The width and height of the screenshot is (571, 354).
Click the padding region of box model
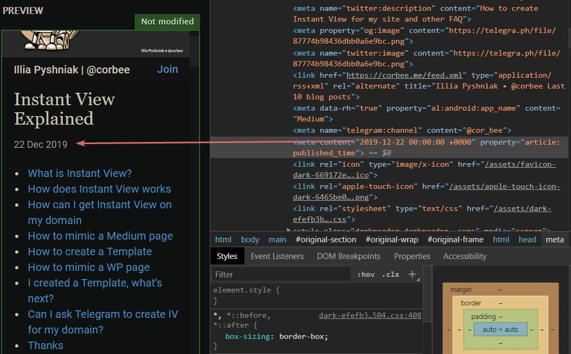click(x=483, y=317)
